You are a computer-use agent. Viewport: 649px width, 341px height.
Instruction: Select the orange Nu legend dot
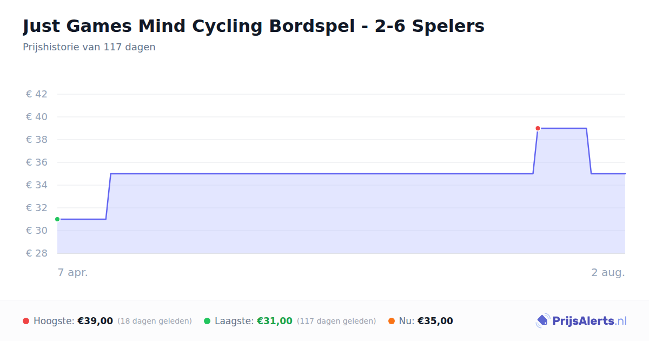(x=392, y=321)
